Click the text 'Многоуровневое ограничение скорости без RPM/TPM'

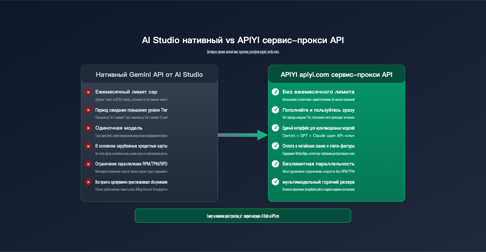point(318,172)
